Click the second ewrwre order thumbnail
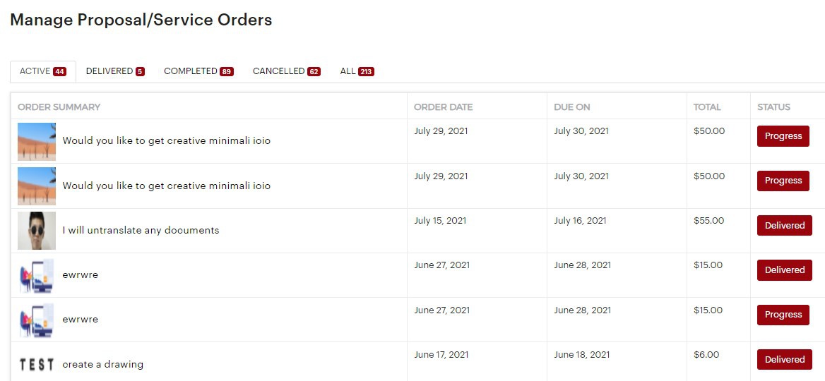Viewport: 825px width, 381px height. [37, 320]
